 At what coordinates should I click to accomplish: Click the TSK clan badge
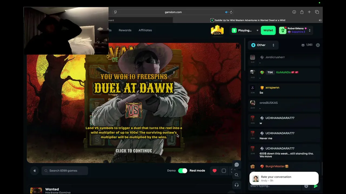point(270,72)
